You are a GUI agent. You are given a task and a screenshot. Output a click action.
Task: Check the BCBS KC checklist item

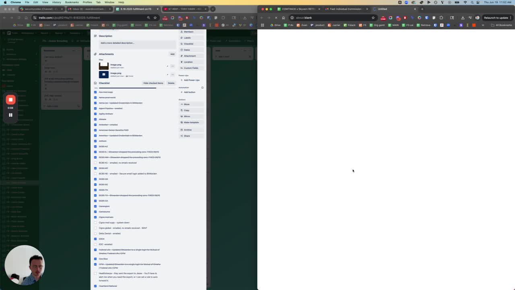click(95, 163)
